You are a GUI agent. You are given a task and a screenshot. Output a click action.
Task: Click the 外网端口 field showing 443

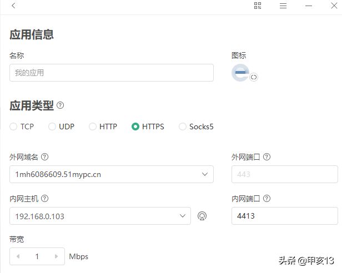(285, 174)
